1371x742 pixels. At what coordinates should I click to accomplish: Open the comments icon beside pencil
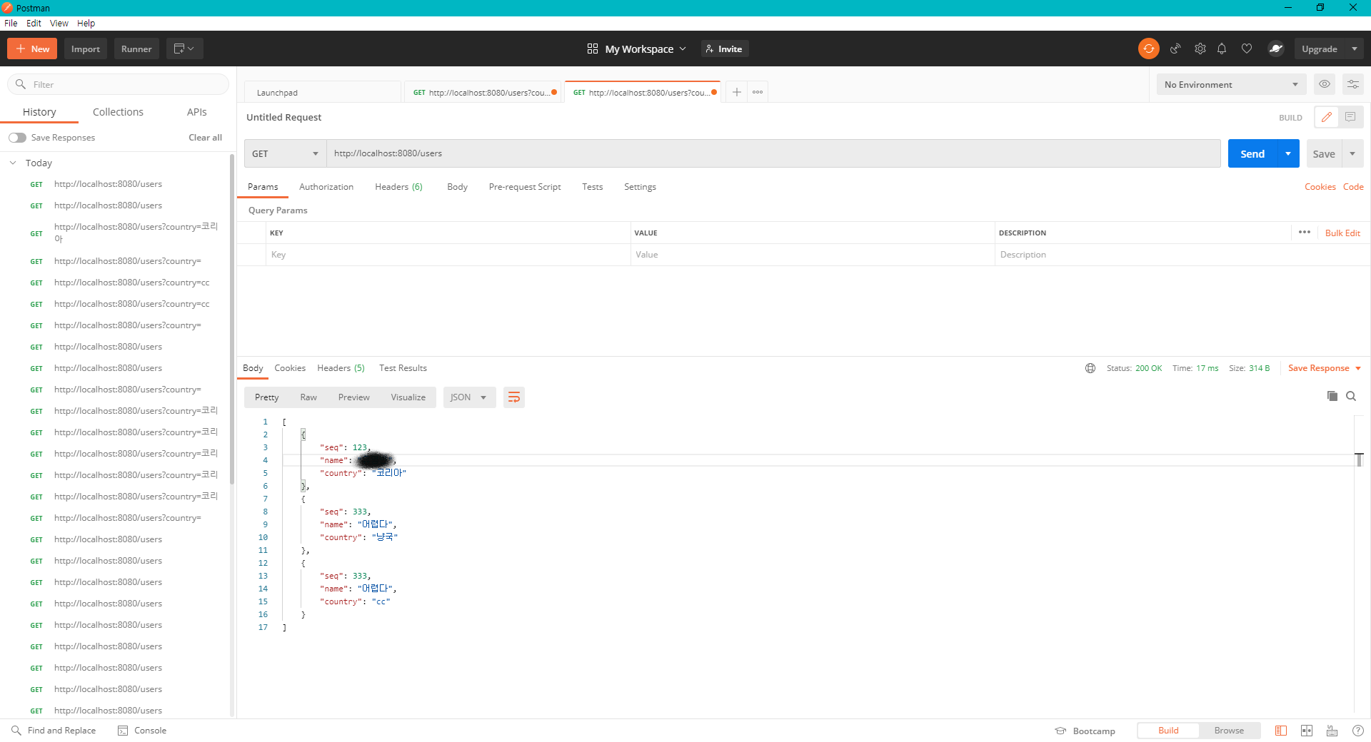pos(1350,117)
